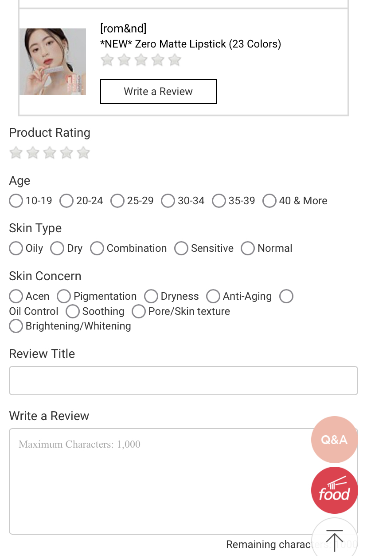This screenshot has width=367, height=556.
Task: Click fourth star under Zero Matte Lipstick
Action: (x=158, y=60)
